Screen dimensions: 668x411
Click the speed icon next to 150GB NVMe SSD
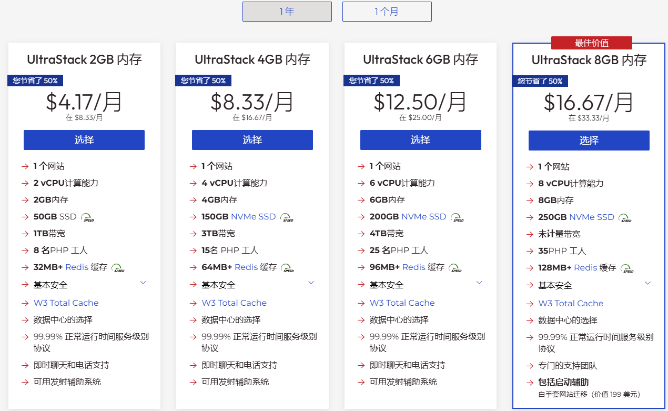pyautogui.click(x=287, y=217)
